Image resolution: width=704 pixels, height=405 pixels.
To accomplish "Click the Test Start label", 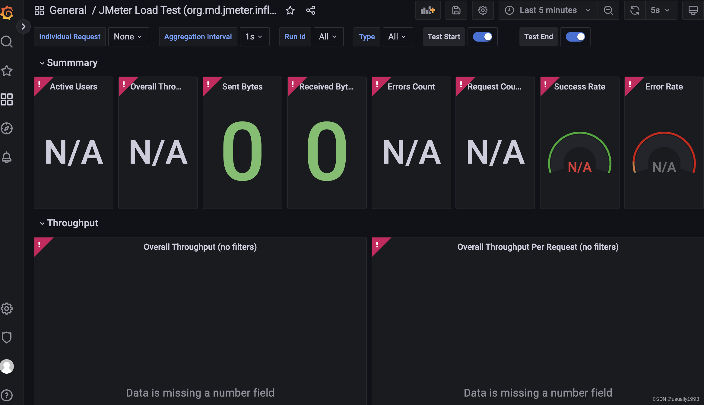I will tap(444, 37).
